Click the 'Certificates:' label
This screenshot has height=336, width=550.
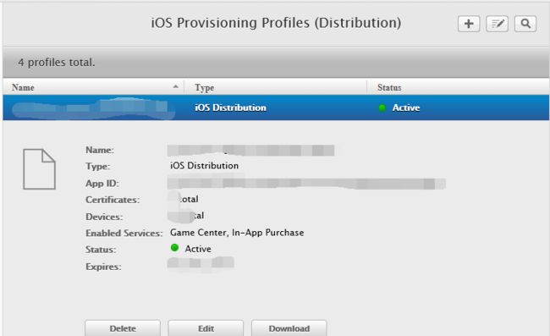click(113, 200)
